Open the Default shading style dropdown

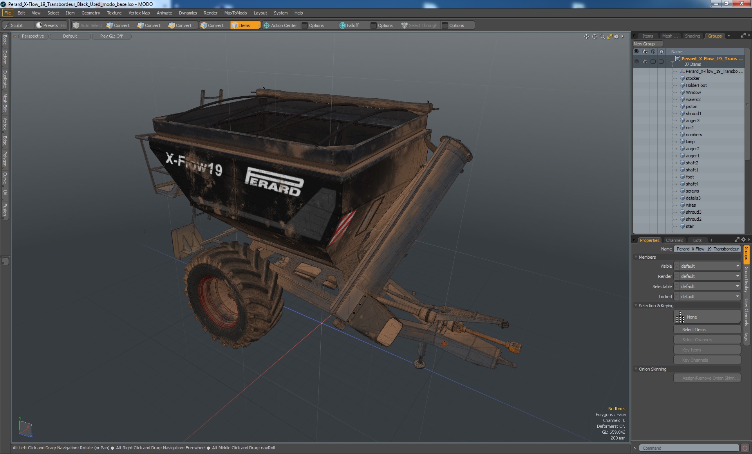coord(70,36)
